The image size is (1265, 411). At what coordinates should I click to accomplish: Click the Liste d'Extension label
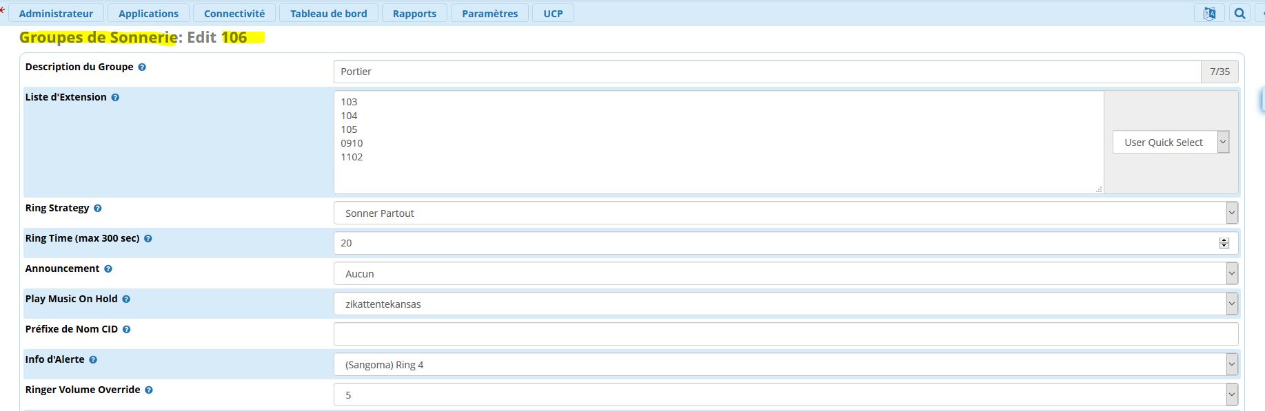66,97
